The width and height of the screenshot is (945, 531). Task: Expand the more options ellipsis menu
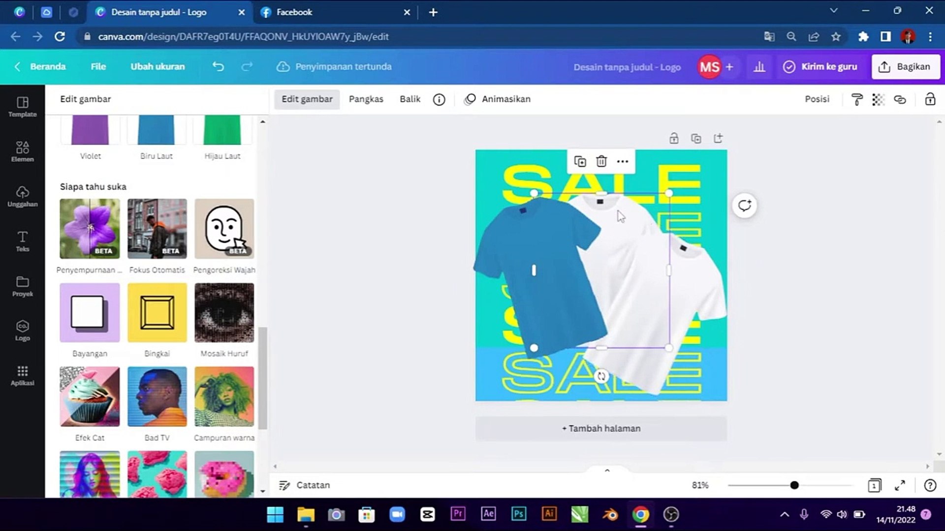coord(623,161)
